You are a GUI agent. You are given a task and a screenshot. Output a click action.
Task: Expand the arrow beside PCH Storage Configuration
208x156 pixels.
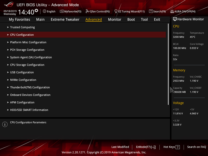pos(8,50)
